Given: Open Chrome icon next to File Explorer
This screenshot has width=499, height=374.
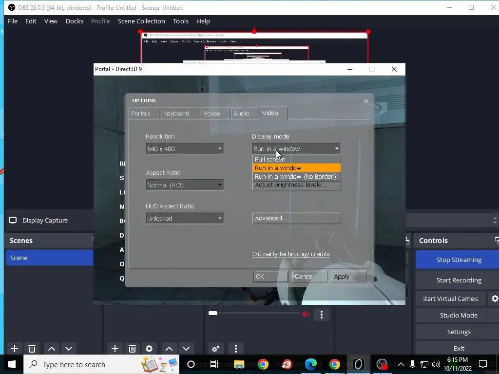Looking at the screenshot, I should click(x=263, y=364).
